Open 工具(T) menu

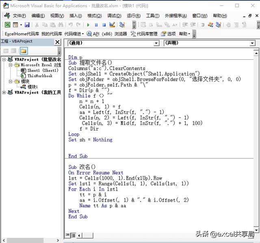click(x=153, y=16)
